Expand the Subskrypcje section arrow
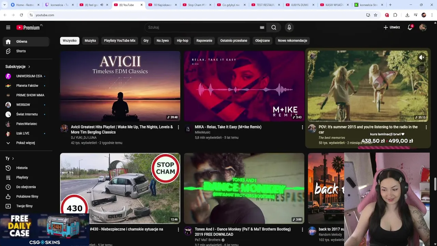437x246 pixels. tap(29, 67)
